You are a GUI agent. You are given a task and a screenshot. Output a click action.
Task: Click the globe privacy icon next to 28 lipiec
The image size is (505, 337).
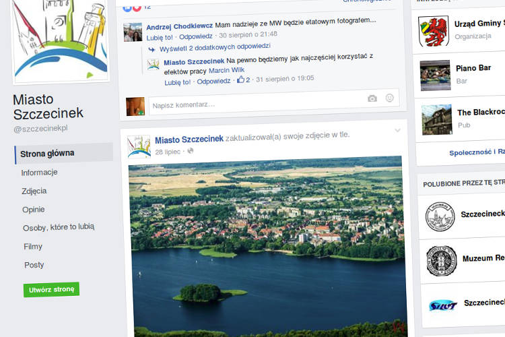click(x=191, y=150)
